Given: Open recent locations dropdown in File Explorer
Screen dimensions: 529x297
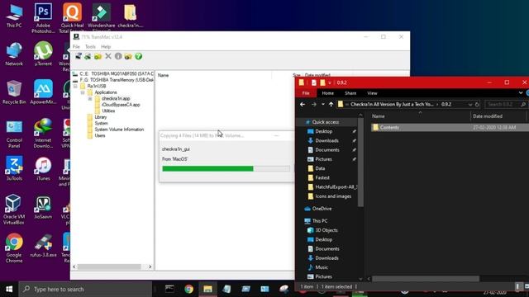Looking at the screenshot, I should point(323,105).
